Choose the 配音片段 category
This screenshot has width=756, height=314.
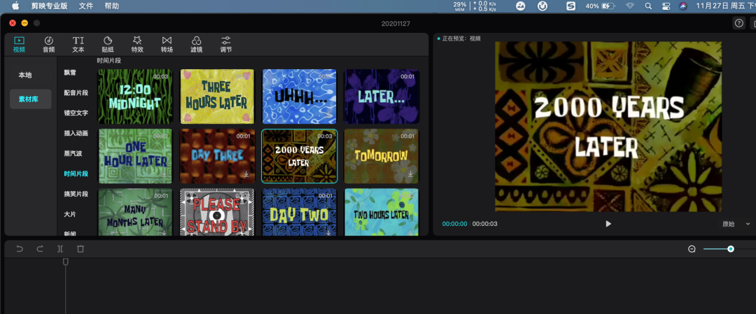[x=76, y=92]
